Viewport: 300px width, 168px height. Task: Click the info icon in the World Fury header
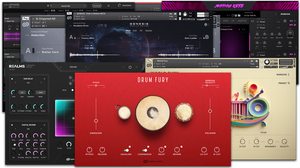[x=256, y=61]
